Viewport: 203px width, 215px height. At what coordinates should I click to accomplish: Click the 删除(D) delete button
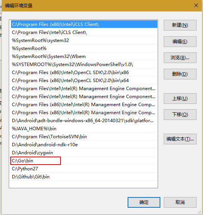pos(180,74)
